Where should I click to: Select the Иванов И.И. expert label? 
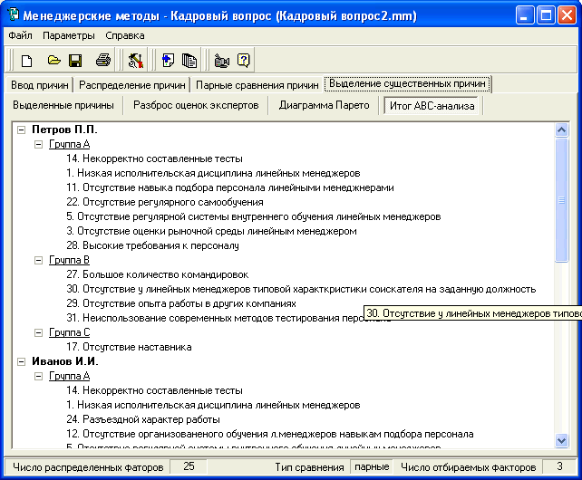click(65, 361)
